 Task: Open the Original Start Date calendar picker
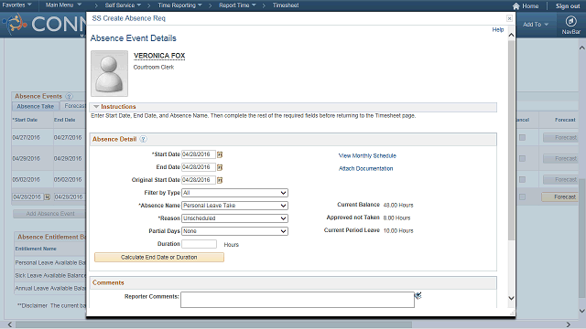(220, 180)
